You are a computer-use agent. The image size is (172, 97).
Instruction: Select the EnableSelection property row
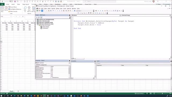coord(52,77)
